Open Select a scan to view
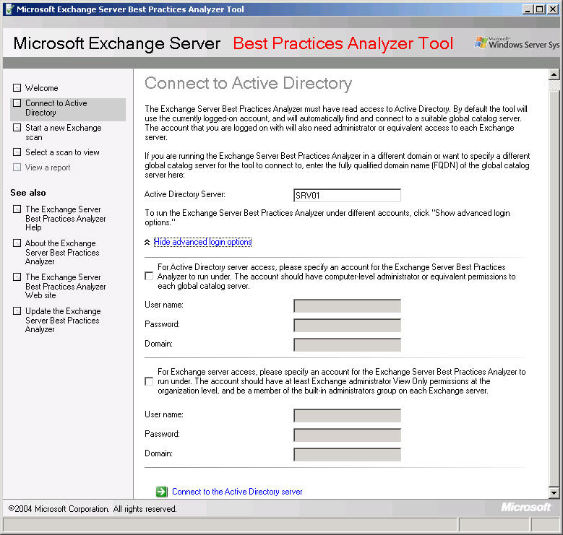Viewport: 563px width, 535px height. click(x=62, y=152)
